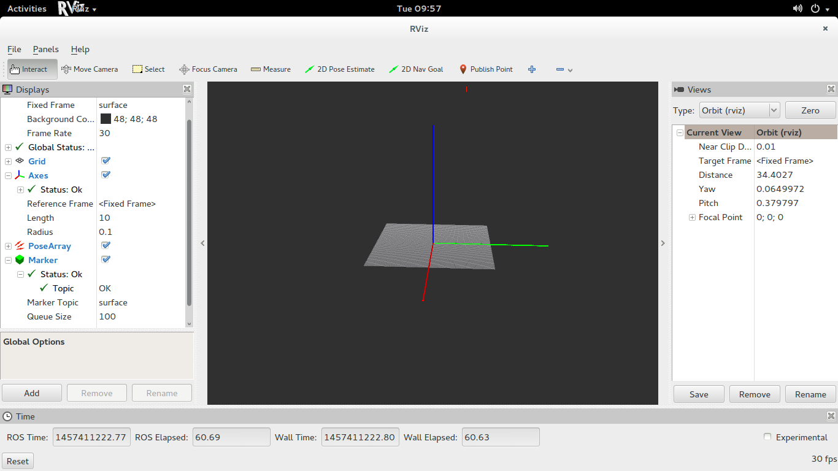Viewport: 838px width, 471px height.
Task: Enable the Experimental checkbox
Action: [x=767, y=437]
